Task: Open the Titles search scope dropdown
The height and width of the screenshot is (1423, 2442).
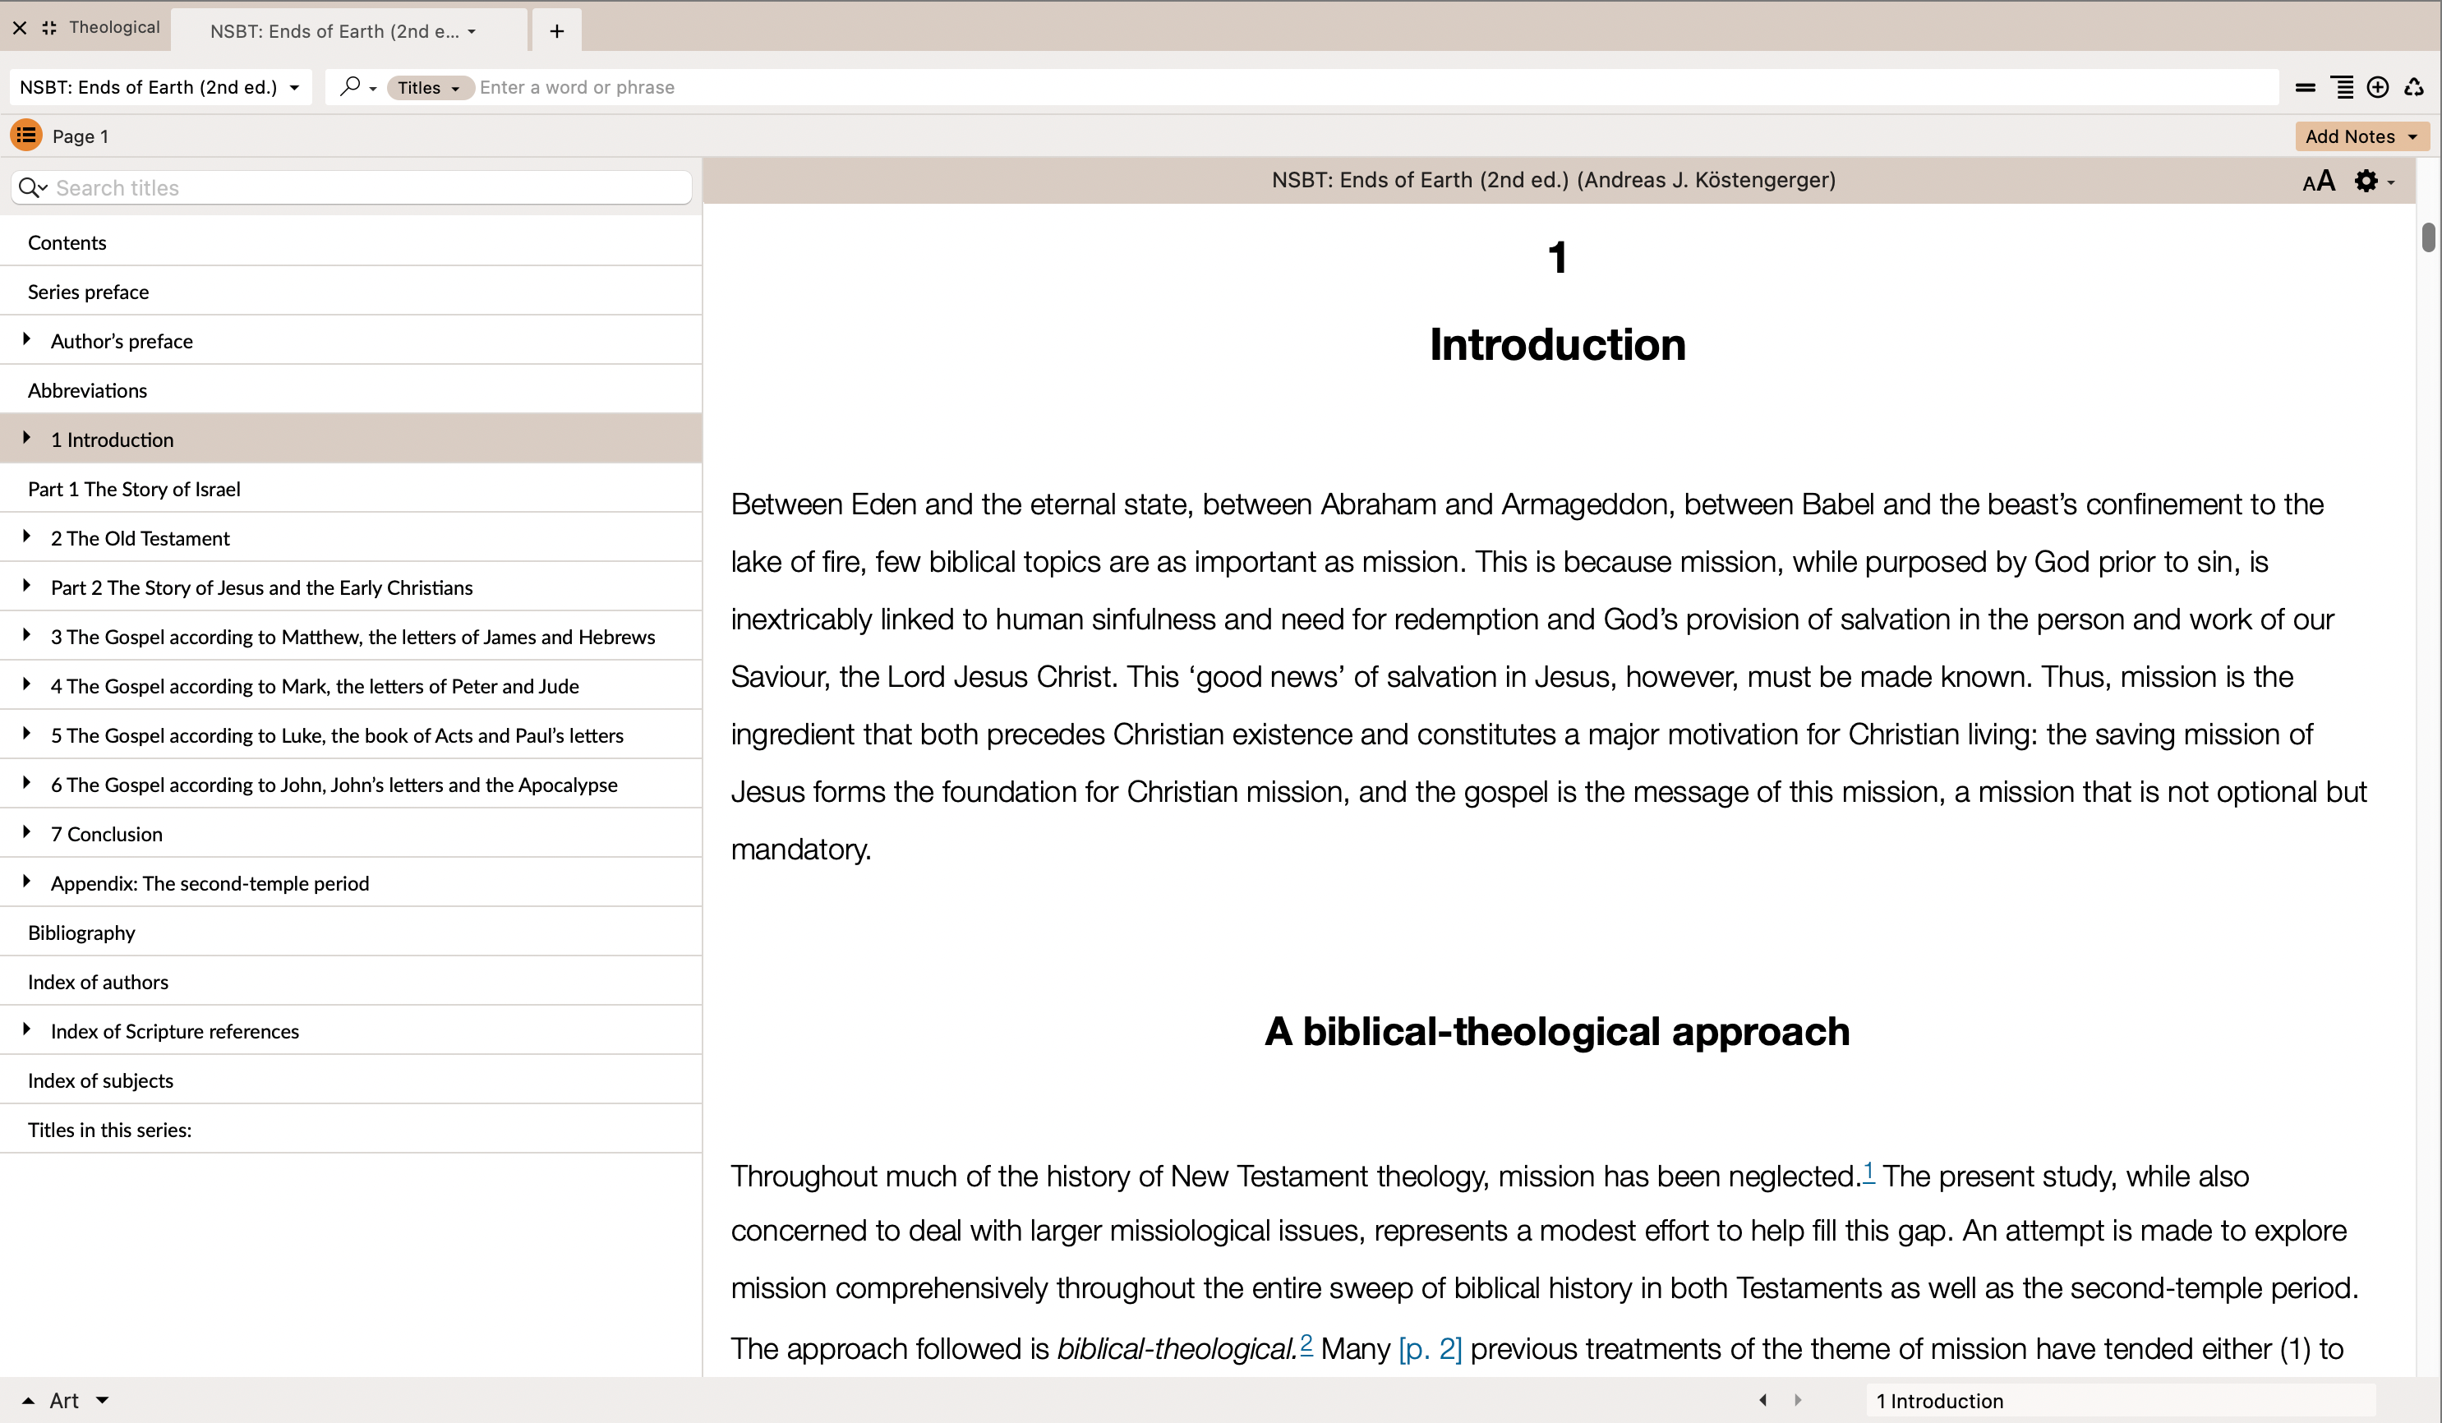Action: pyautogui.click(x=429, y=87)
